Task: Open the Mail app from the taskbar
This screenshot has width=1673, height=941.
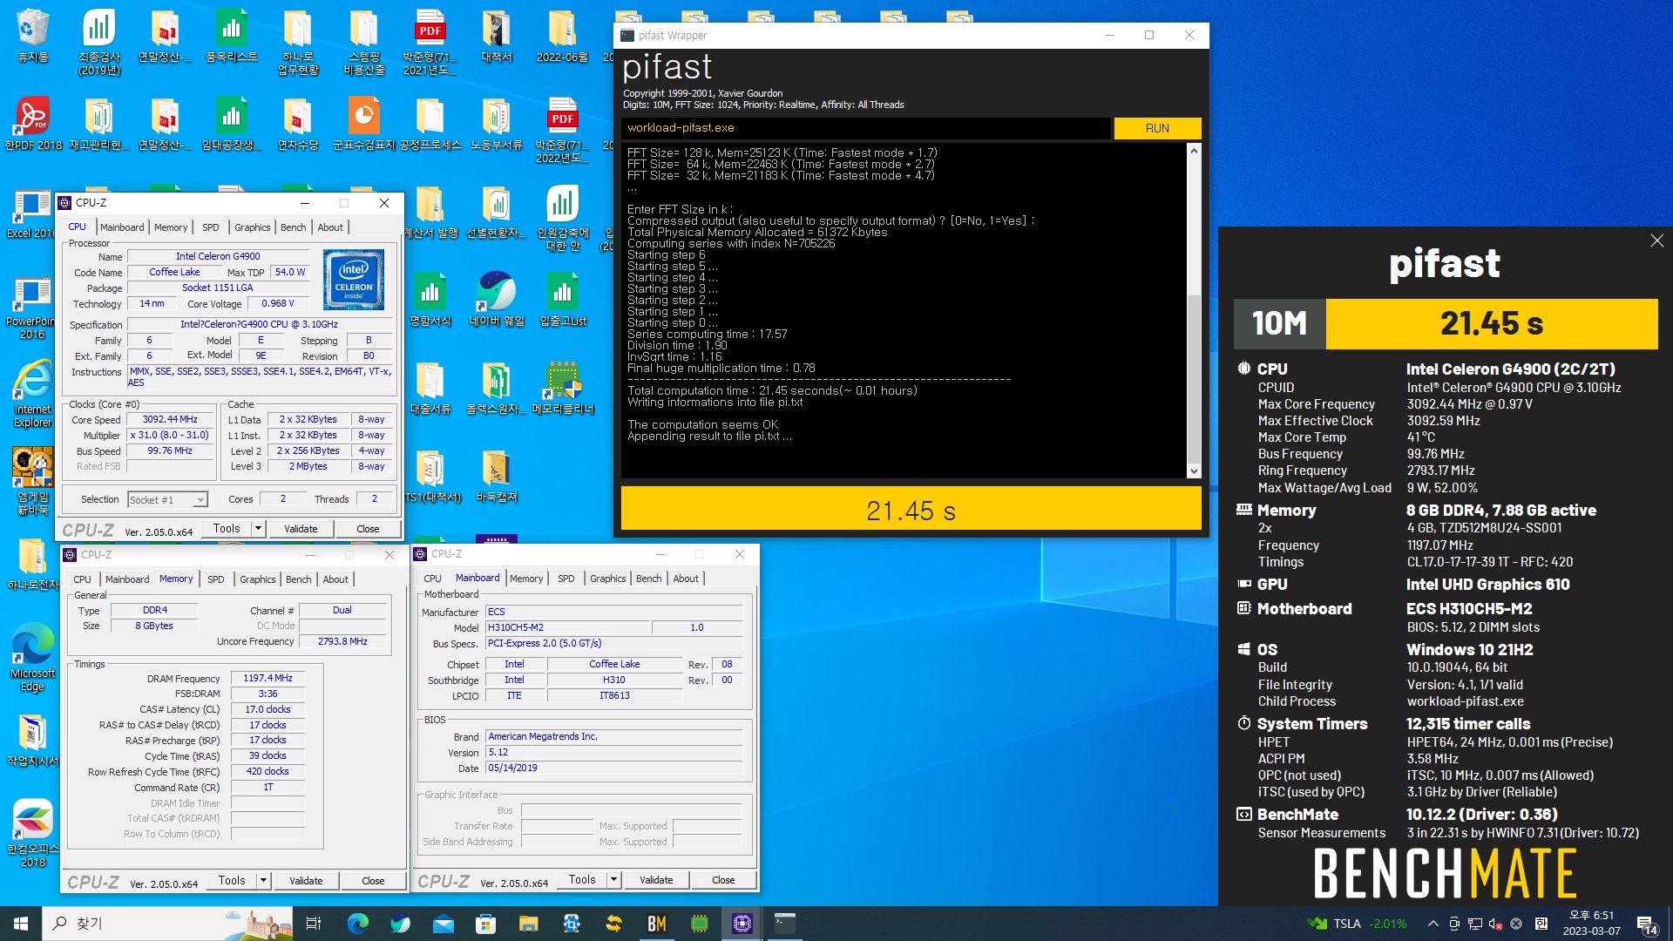Action: tap(443, 924)
